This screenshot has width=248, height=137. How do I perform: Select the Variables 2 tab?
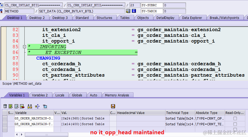(x=40, y=95)
